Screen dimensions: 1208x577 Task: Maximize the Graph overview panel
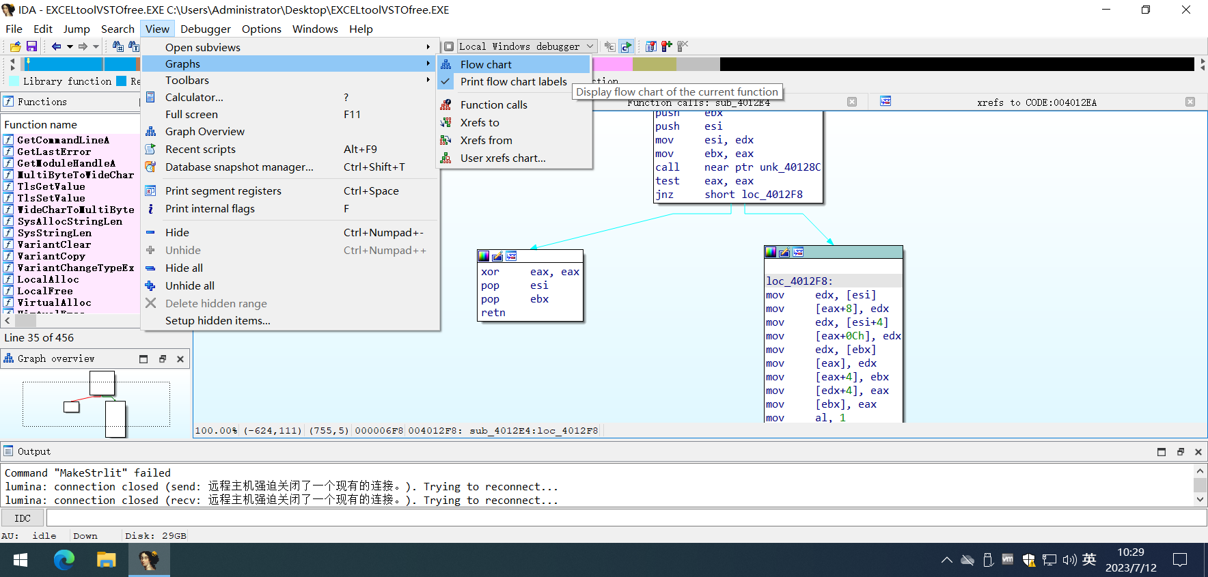coord(143,358)
